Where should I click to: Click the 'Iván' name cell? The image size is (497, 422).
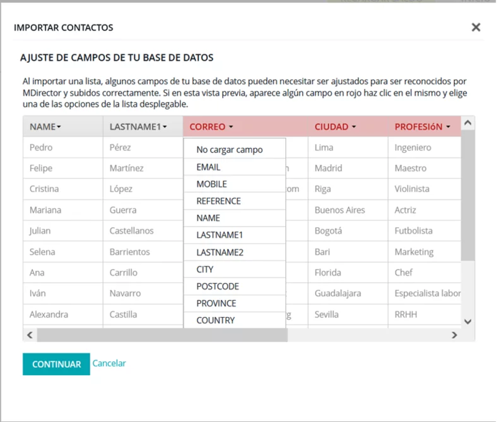click(63, 293)
